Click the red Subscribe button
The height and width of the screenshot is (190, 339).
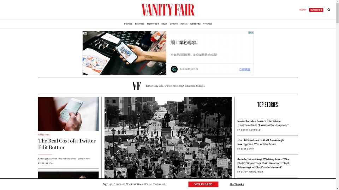pos(316,10)
